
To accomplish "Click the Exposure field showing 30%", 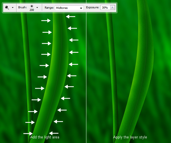I will (x=105, y=7).
